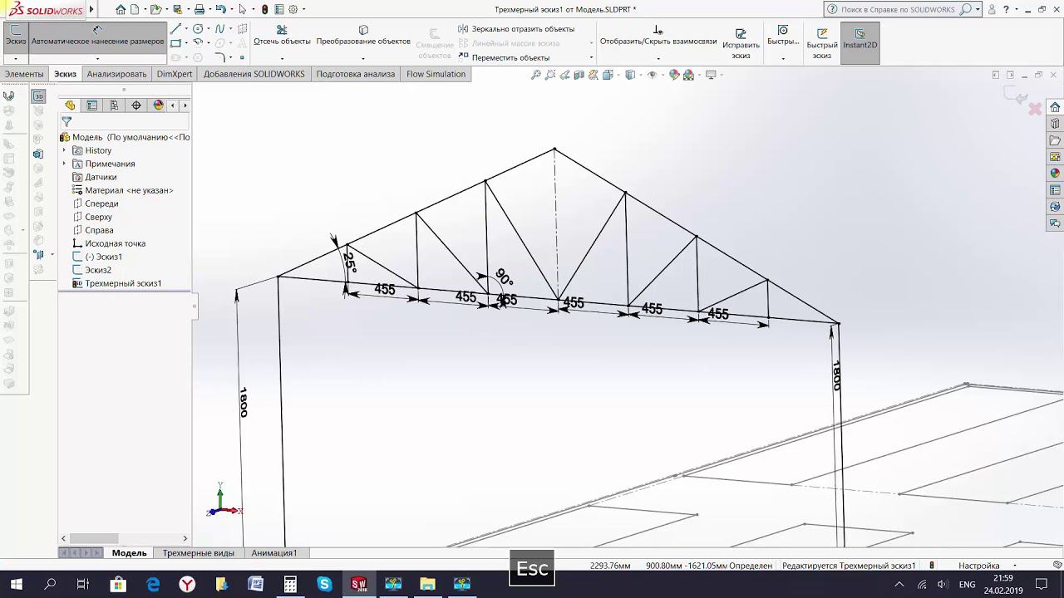Switch to the Элементы ribbon tab
The image size is (1064, 598).
point(24,74)
